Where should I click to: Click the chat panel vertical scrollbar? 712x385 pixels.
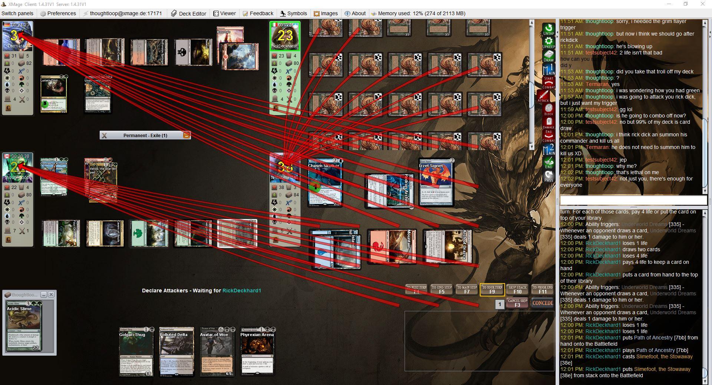(705, 107)
